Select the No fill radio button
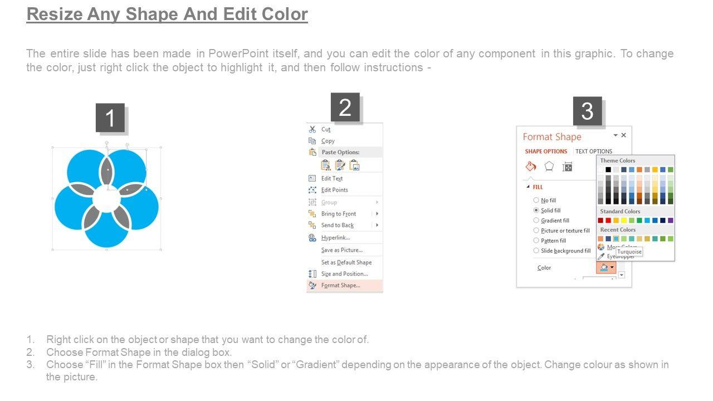The width and height of the screenshot is (713, 401). pos(536,200)
